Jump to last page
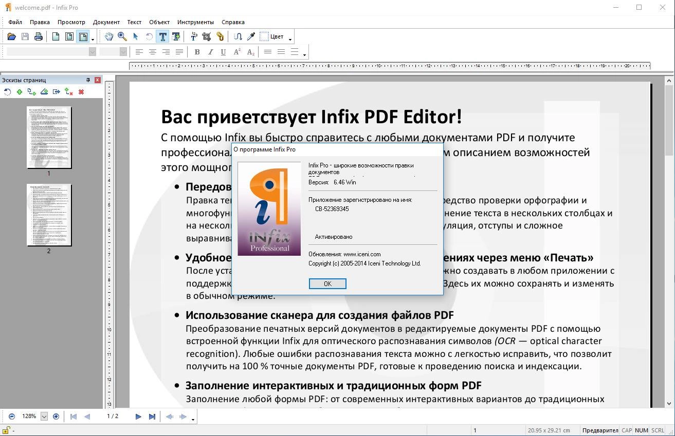The image size is (675, 436). tap(152, 416)
